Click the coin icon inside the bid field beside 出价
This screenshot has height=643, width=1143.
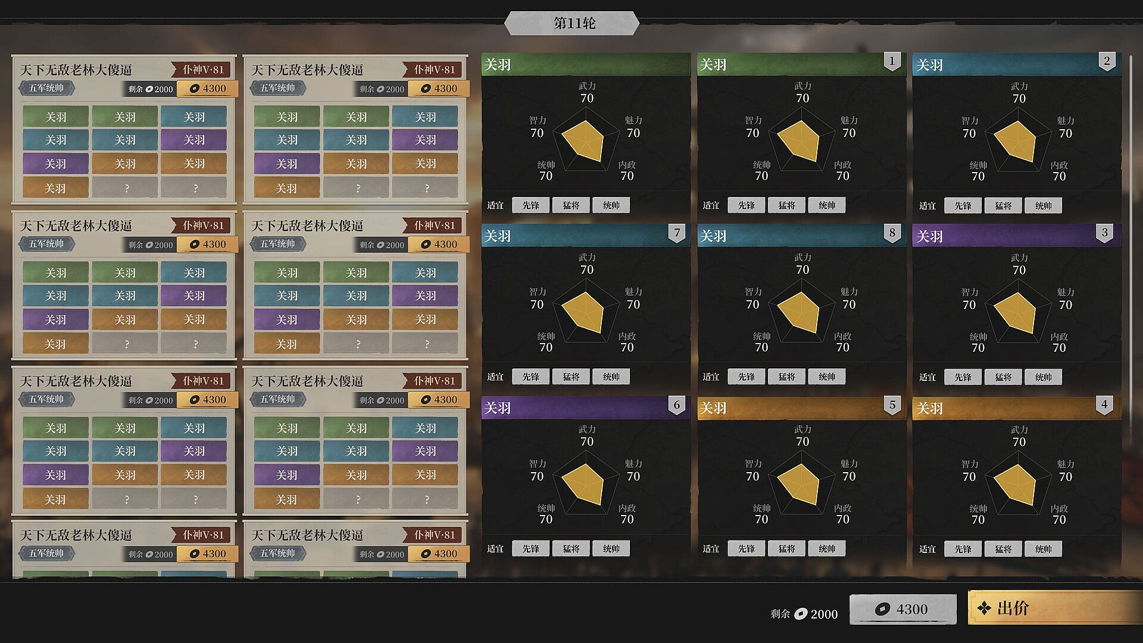click(x=882, y=609)
